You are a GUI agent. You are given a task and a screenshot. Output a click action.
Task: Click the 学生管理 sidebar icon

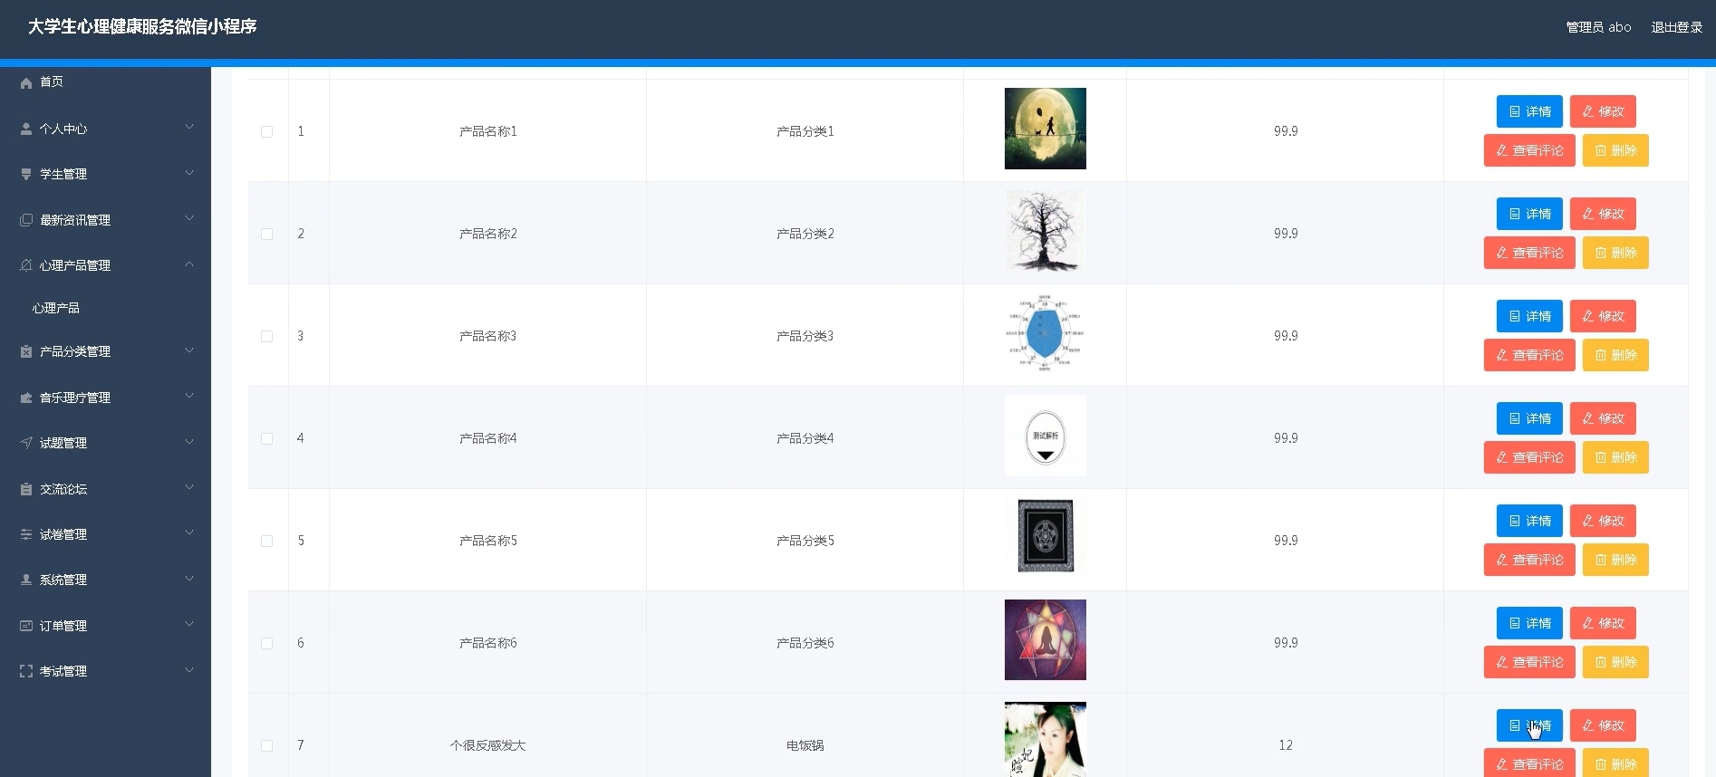coord(26,174)
